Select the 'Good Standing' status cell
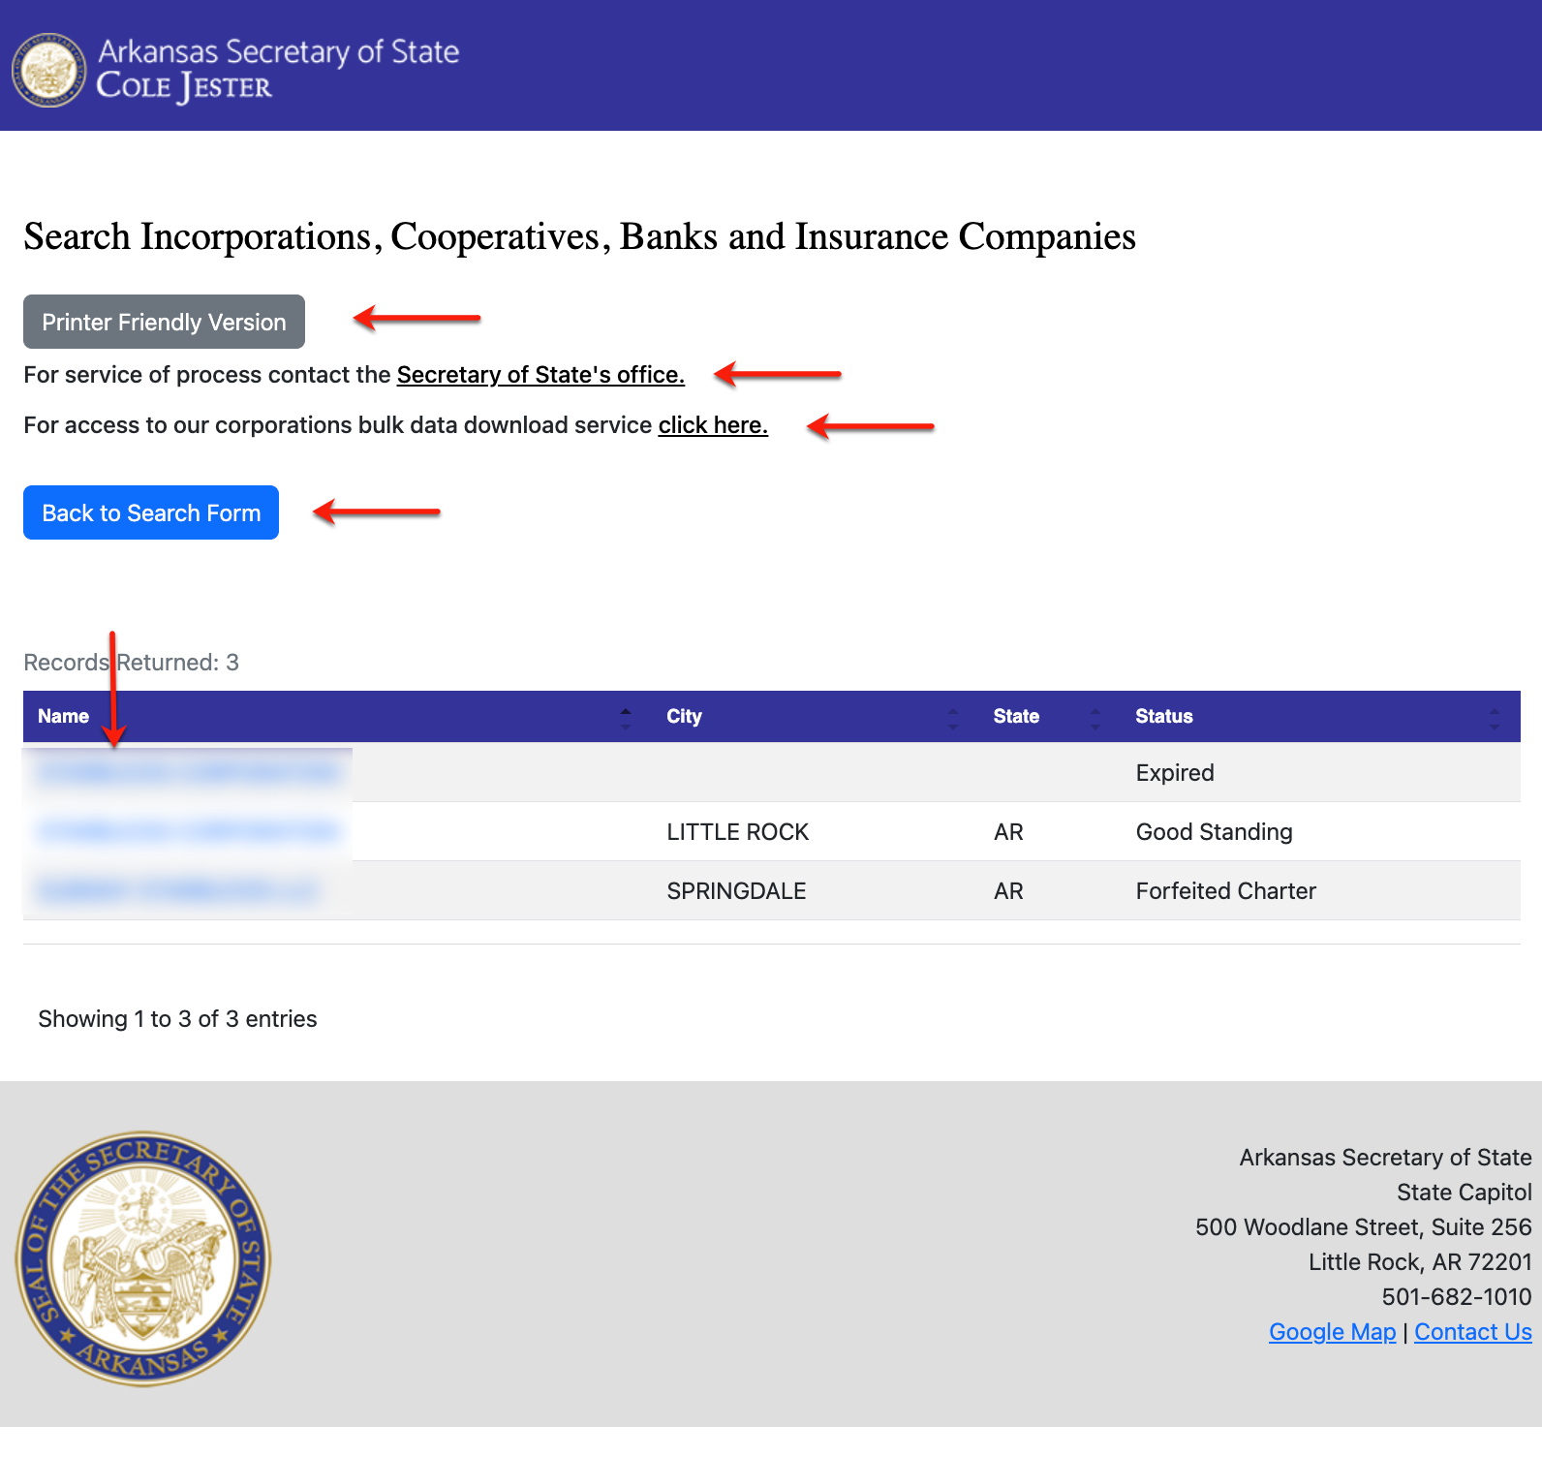Screen dimensions: 1542x1457 point(1215,831)
